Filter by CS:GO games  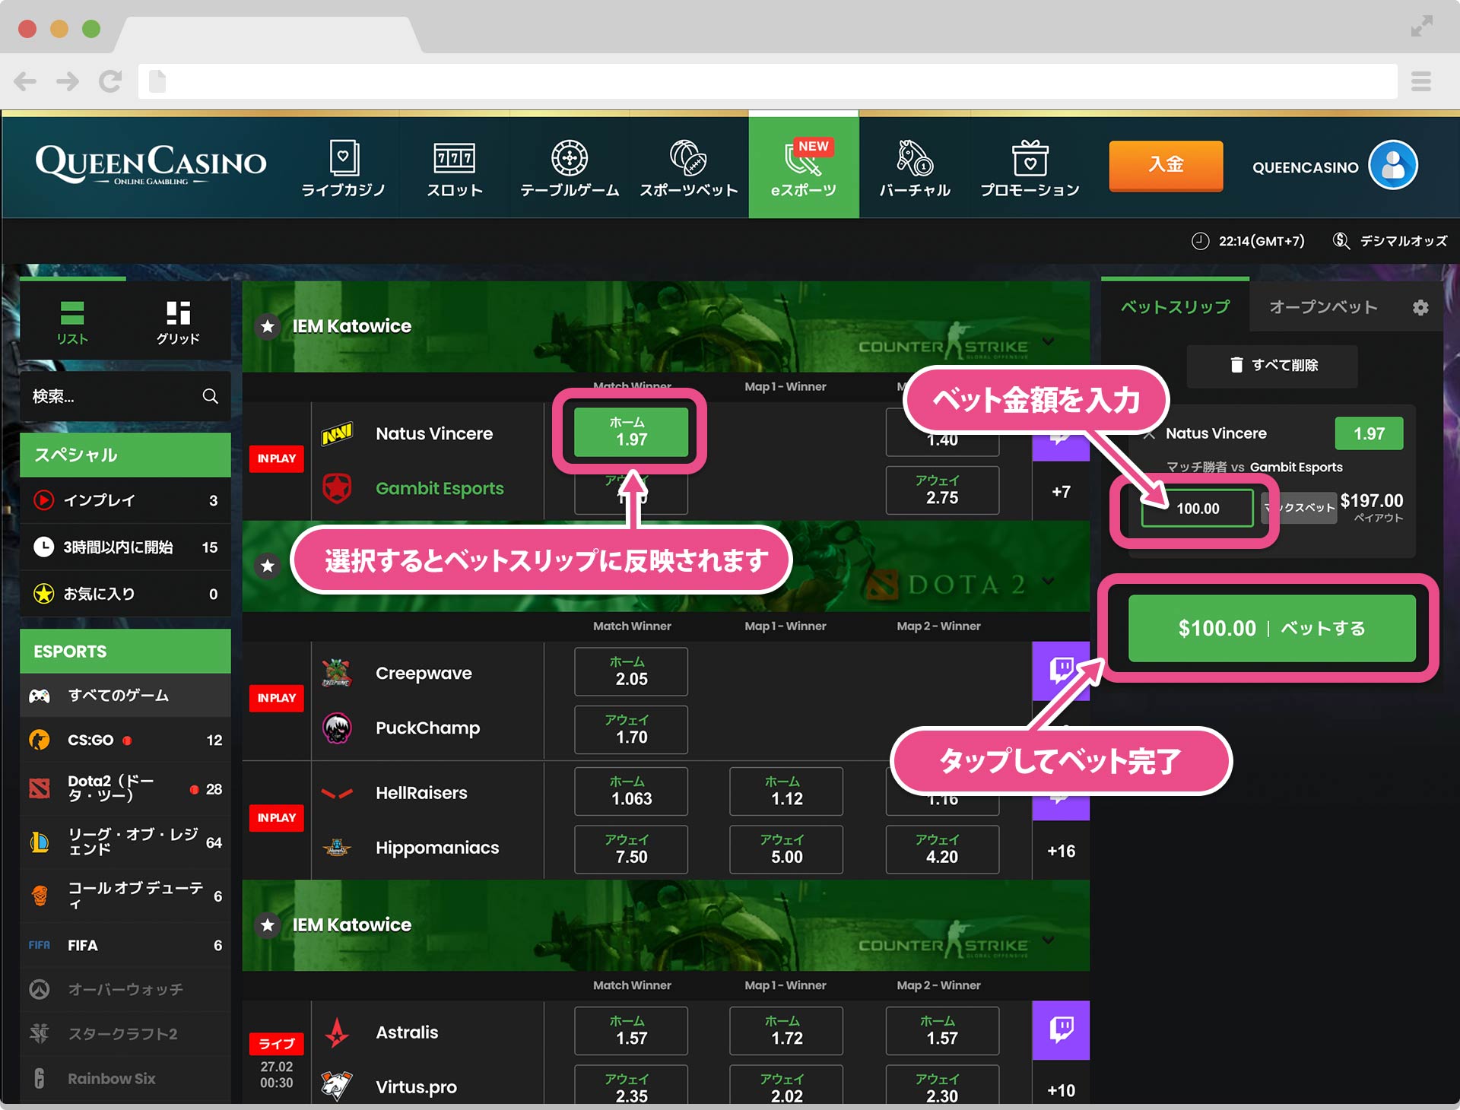click(x=125, y=740)
